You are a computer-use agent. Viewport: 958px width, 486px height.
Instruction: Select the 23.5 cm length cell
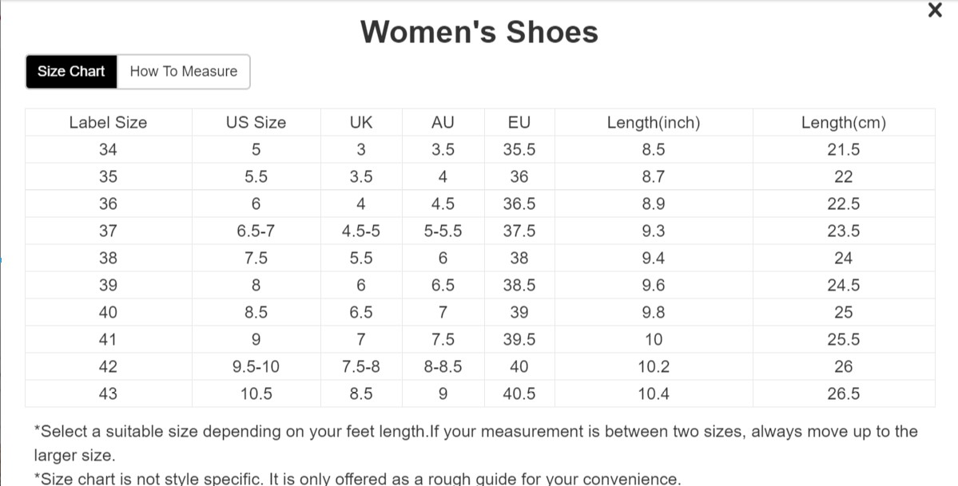pos(843,231)
